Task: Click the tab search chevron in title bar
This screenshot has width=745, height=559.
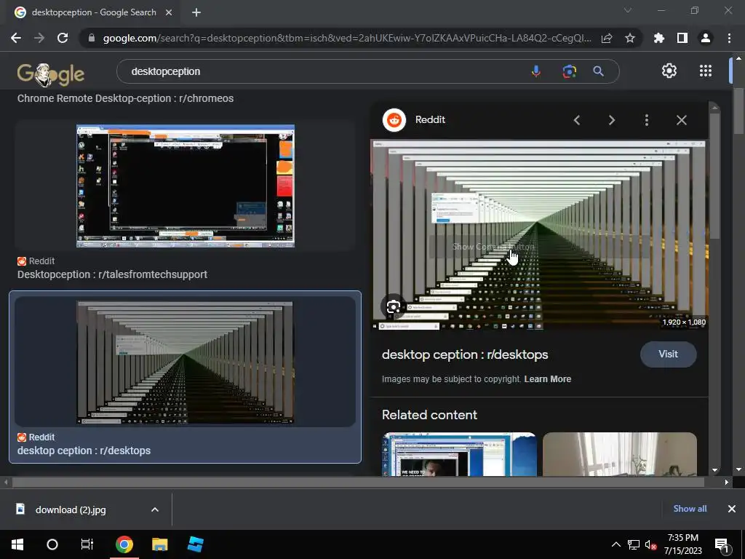Action: (628, 10)
